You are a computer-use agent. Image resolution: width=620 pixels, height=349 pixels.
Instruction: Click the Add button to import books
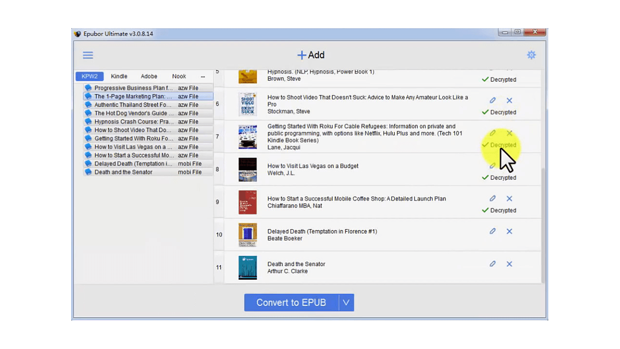click(310, 55)
